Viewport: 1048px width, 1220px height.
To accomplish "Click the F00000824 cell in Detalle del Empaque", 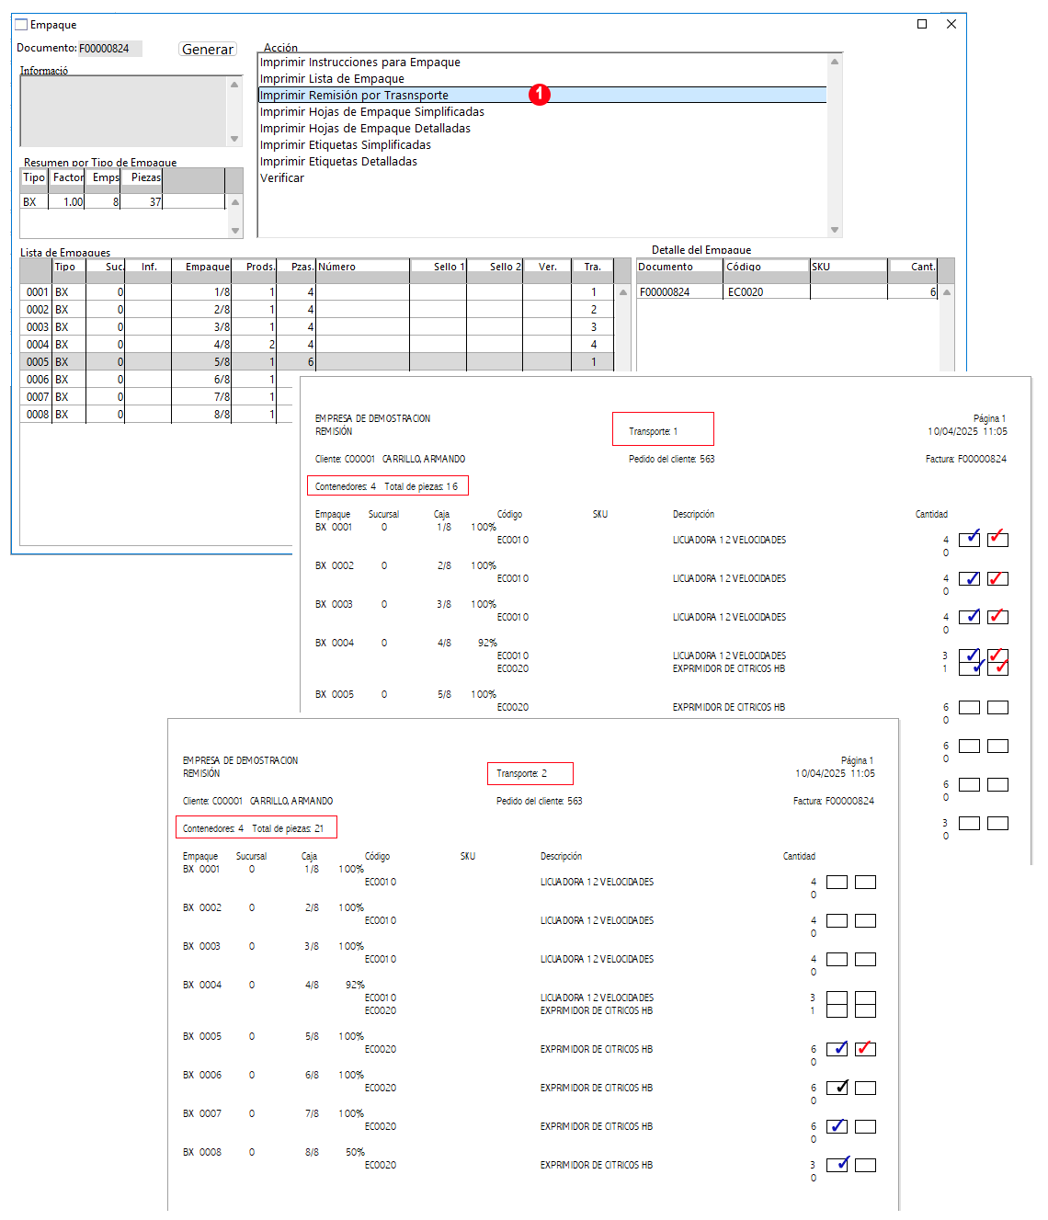I will click(x=679, y=292).
